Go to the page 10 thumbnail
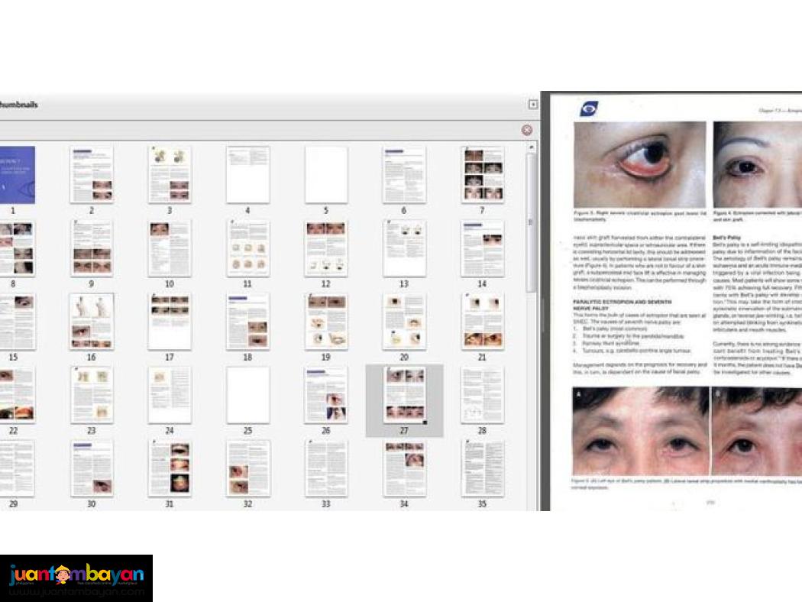 170,248
